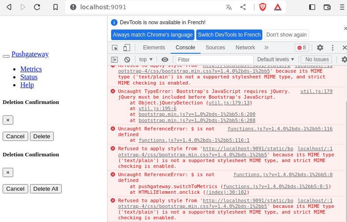Switch to the Network tab

coord(245,48)
